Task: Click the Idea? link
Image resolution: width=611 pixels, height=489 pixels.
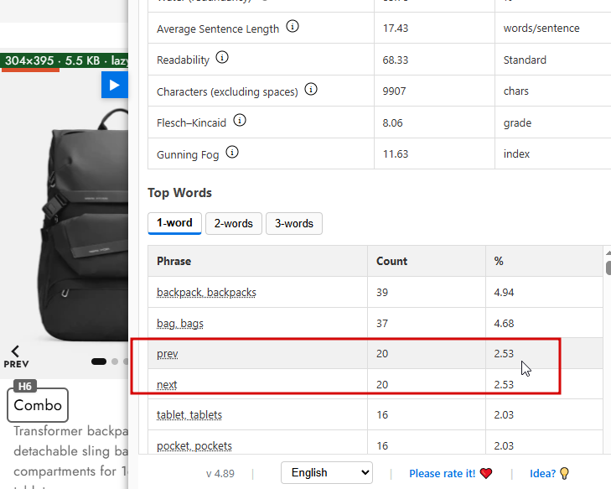Action: (x=542, y=473)
